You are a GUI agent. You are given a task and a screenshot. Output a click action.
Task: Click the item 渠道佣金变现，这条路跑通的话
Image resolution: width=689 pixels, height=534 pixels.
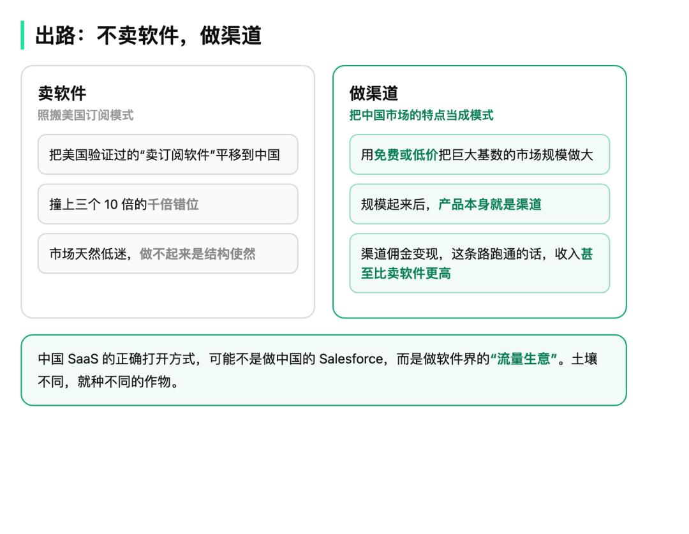(x=479, y=263)
